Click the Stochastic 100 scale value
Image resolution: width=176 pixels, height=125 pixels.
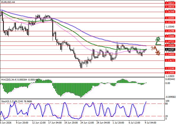pos(167,101)
